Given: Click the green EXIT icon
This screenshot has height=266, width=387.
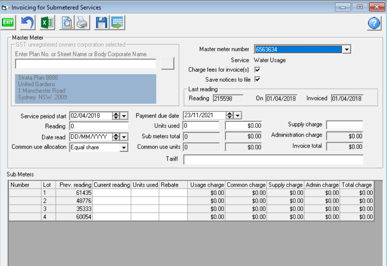Looking at the screenshot, I should [8, 23].
